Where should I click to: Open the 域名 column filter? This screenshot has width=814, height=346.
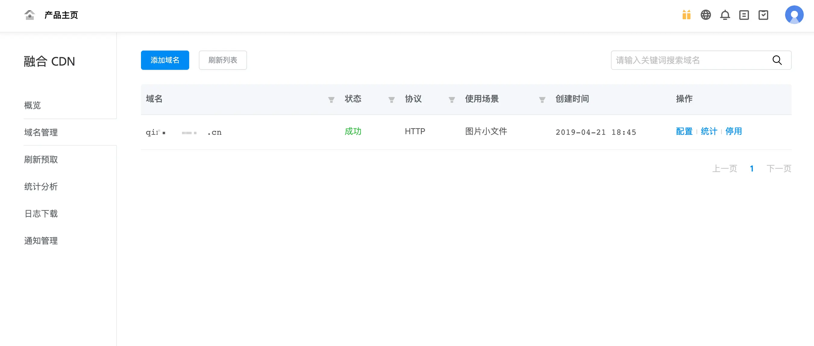tap(331, 100)
